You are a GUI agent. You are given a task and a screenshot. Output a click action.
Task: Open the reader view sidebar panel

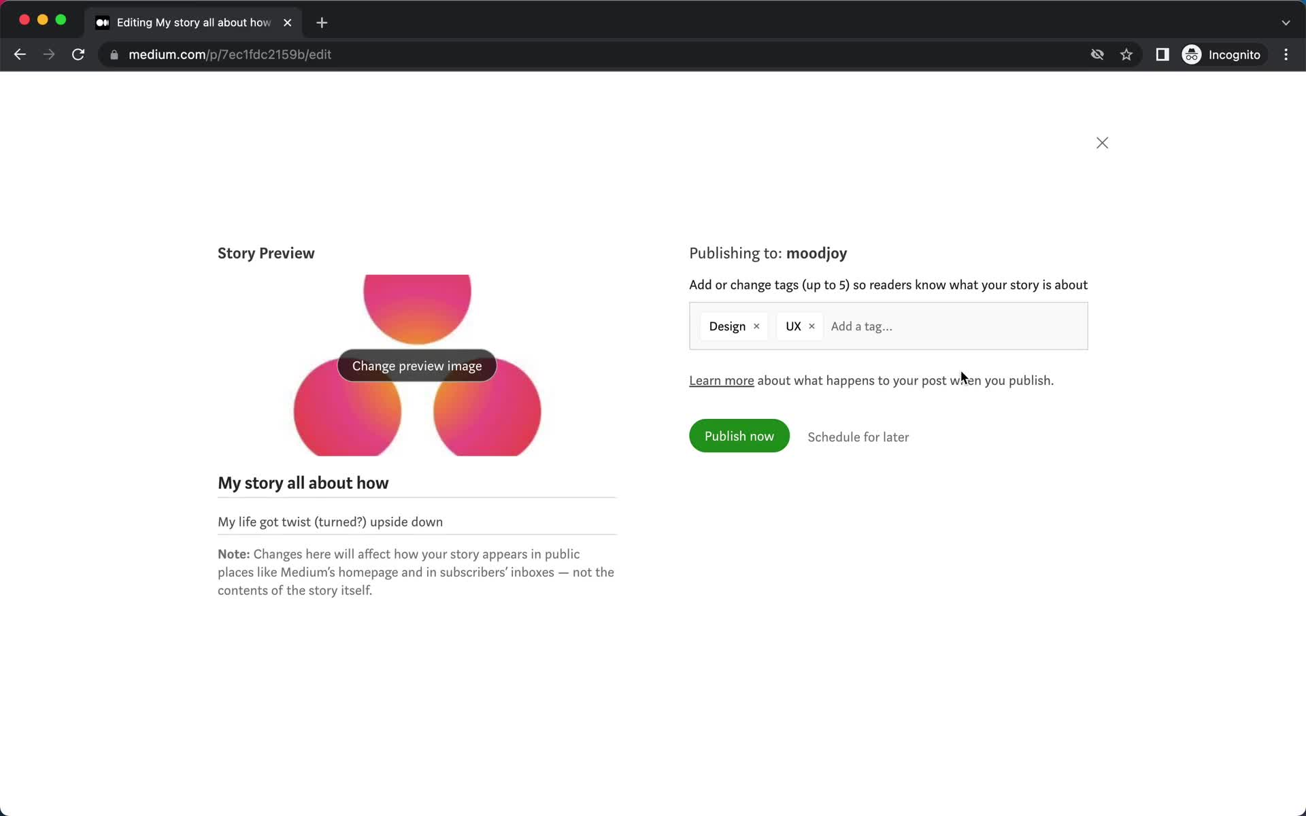pyautogui.click(x=1162, y=54)
